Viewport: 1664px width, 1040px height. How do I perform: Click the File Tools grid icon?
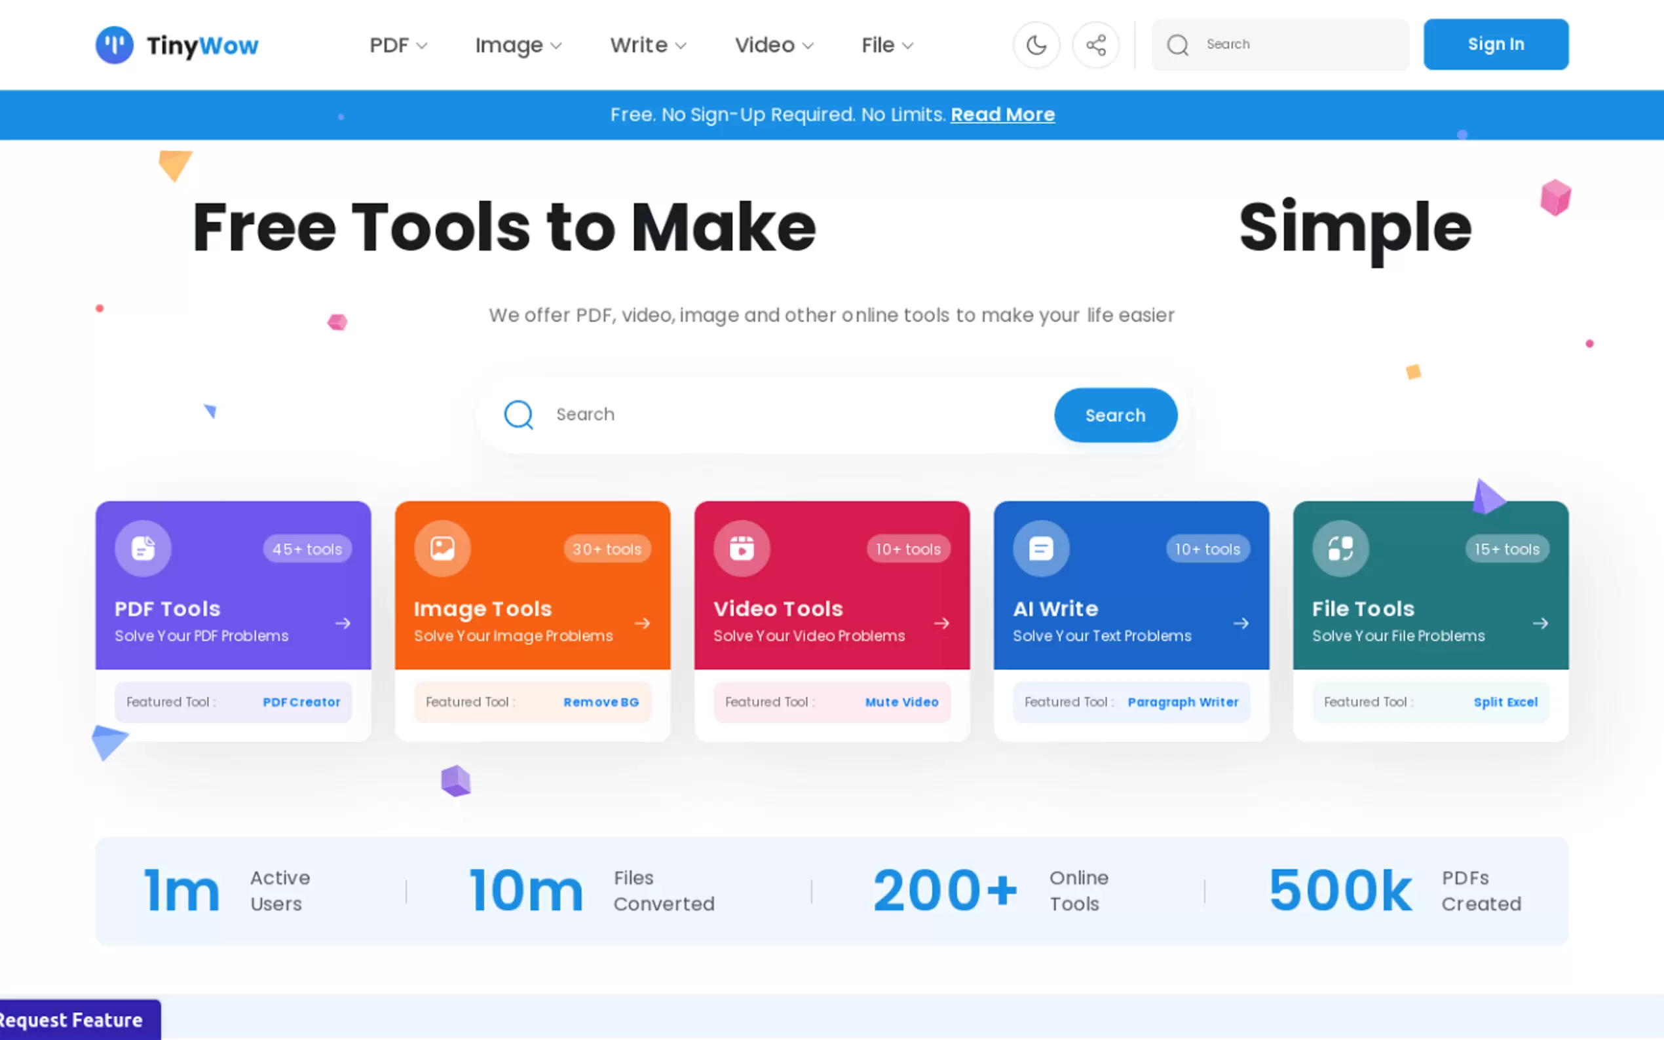pos(1340,548)
